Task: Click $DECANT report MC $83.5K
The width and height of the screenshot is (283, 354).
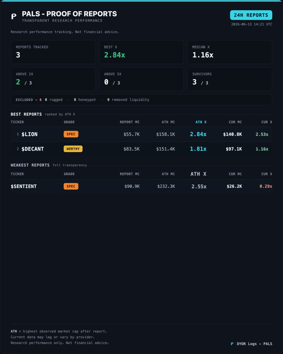Action: (131, 149)
